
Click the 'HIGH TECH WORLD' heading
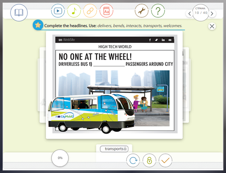point(115,47)
